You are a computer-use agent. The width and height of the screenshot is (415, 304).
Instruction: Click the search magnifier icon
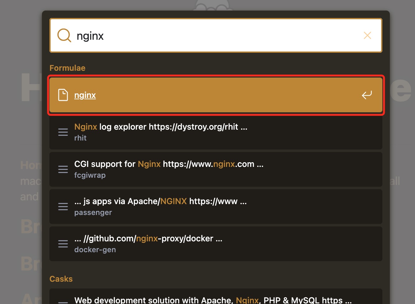click(x=64, y=35)
